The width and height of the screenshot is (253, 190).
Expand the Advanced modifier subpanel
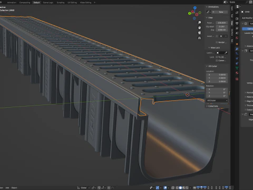(249, 46)
